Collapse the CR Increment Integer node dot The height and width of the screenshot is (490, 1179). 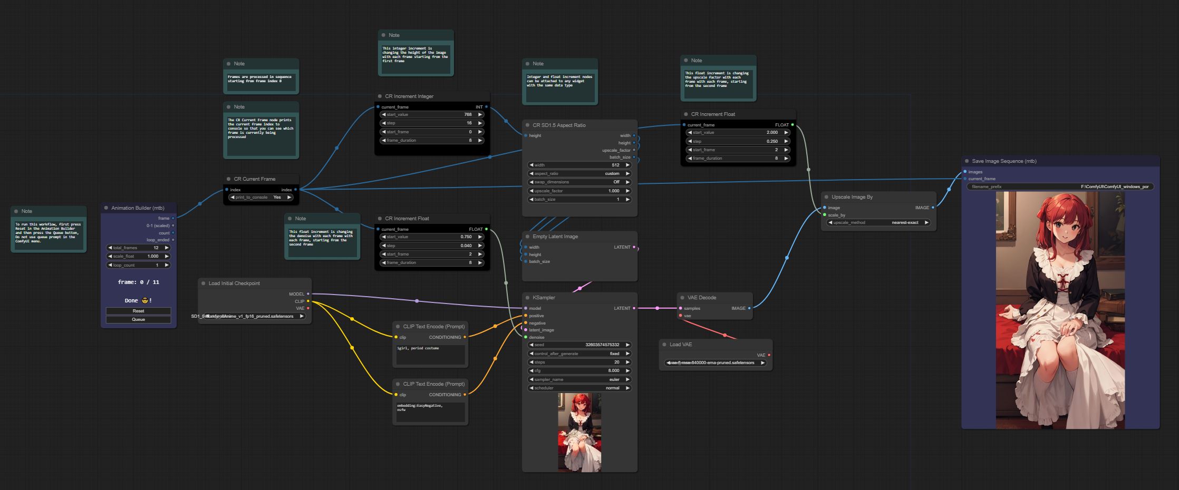(380, 96)
